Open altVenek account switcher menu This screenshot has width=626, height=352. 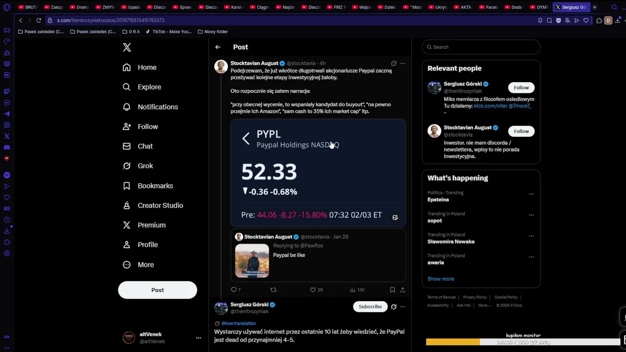199,338
